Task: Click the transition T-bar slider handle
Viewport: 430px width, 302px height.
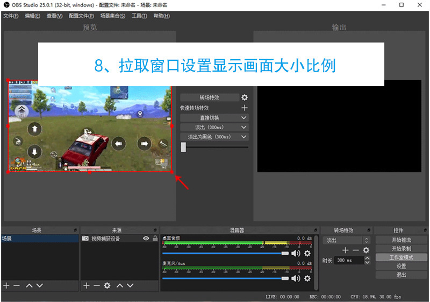Action: click(x=183, y=147)
